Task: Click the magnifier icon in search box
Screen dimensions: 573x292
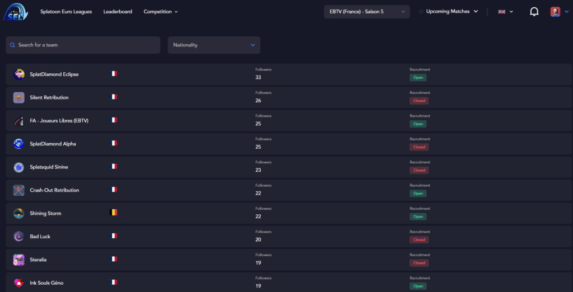Action: 12,45
